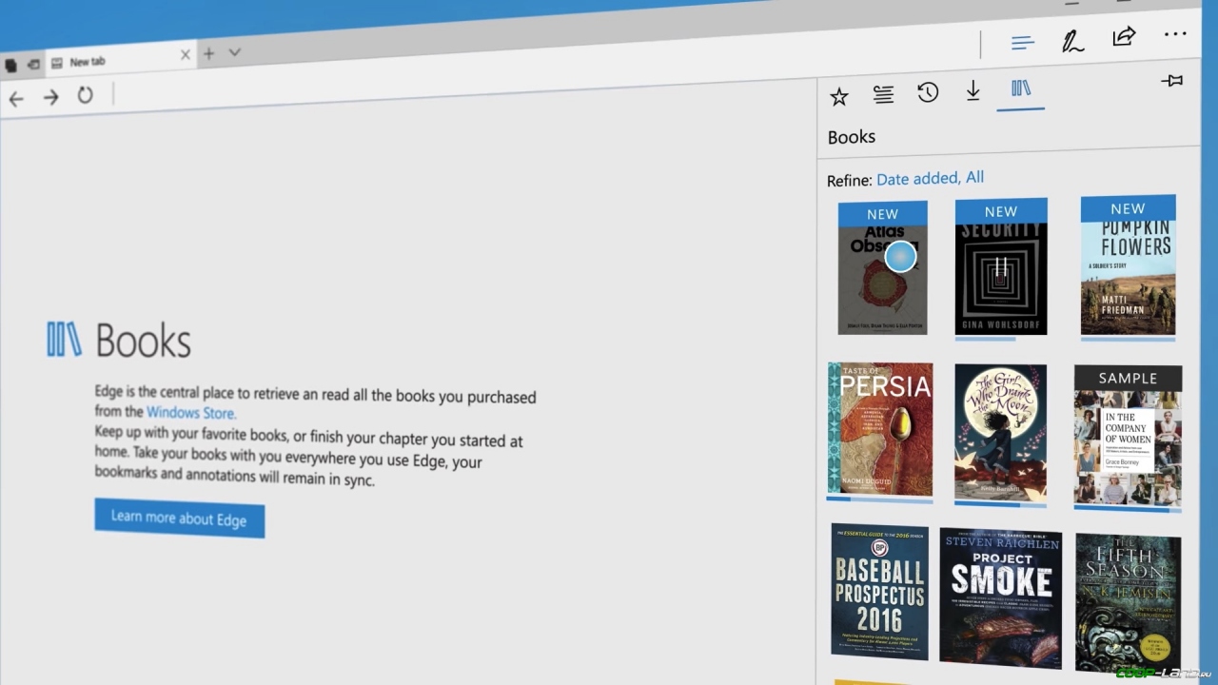Open a new tab with plus button

(208, 54)
